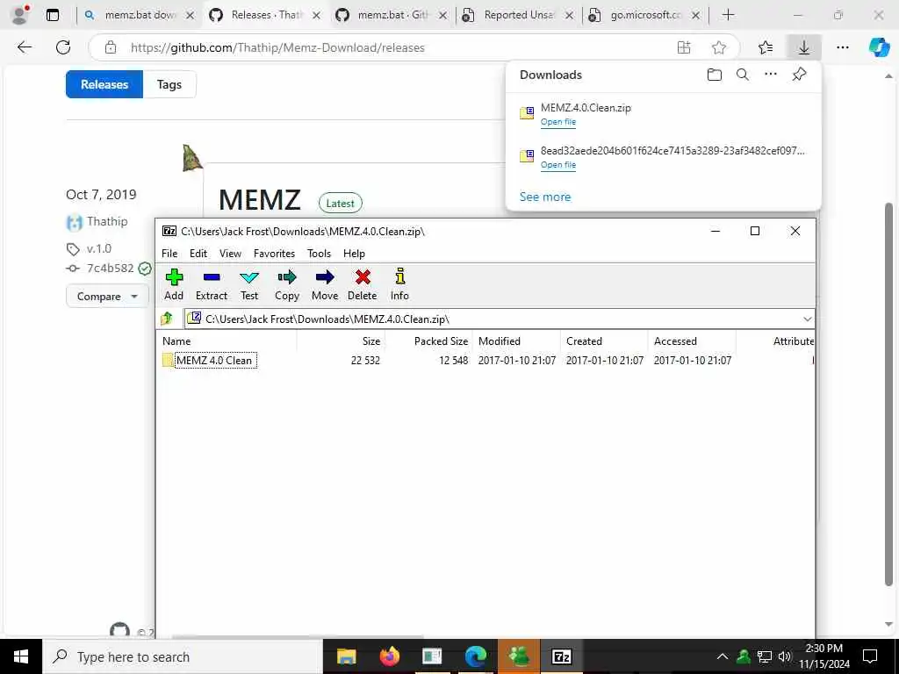The width and height of the screenshot is (899, 674).
Task: Open the notification center icon
Action: [x=870, y=656]
